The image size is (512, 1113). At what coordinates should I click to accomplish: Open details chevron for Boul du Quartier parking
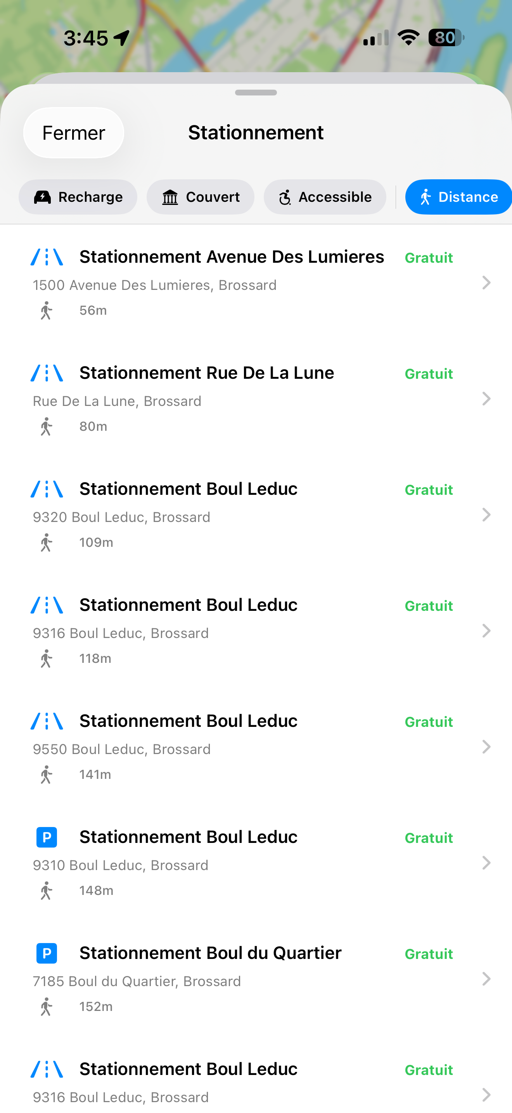click(x=486, y=979)
